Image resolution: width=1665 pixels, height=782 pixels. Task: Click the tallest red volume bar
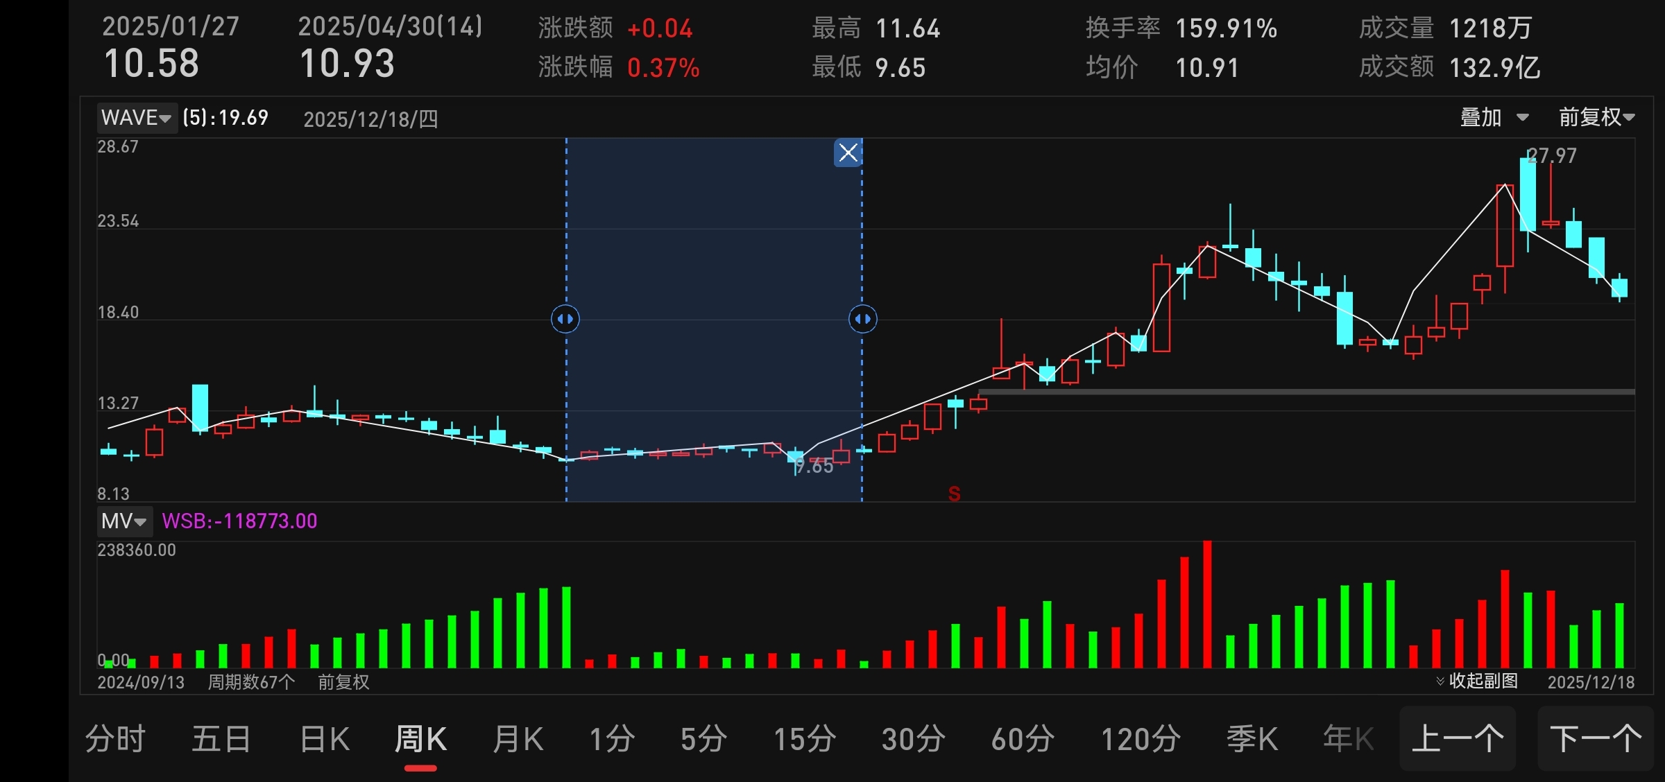[x=1207, y=605]
